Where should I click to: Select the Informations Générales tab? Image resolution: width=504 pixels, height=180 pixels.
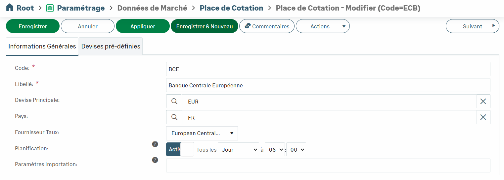pos(42,46)
